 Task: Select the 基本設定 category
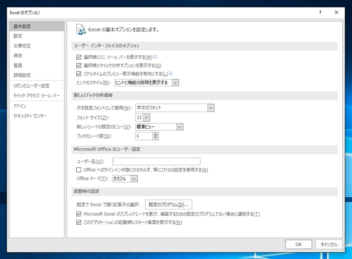pyautogui.click(x=37, y=26)
